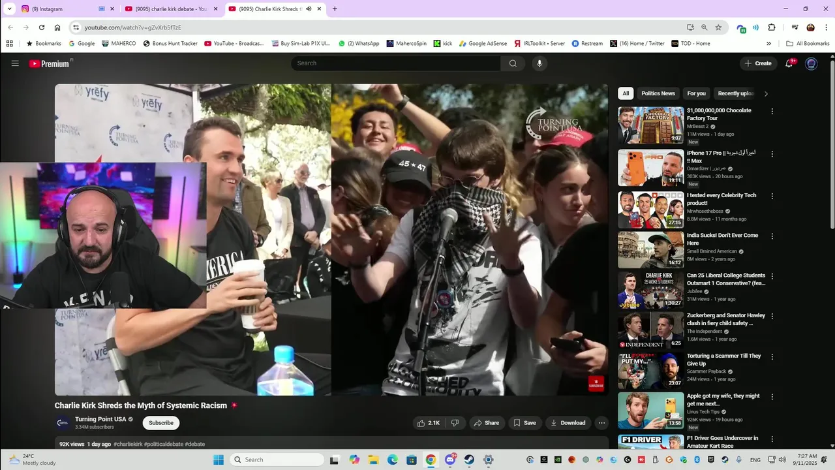This screenshot has height=470, width=835.
Task: Bookmark this page with star icon
Action: point(718,27)
